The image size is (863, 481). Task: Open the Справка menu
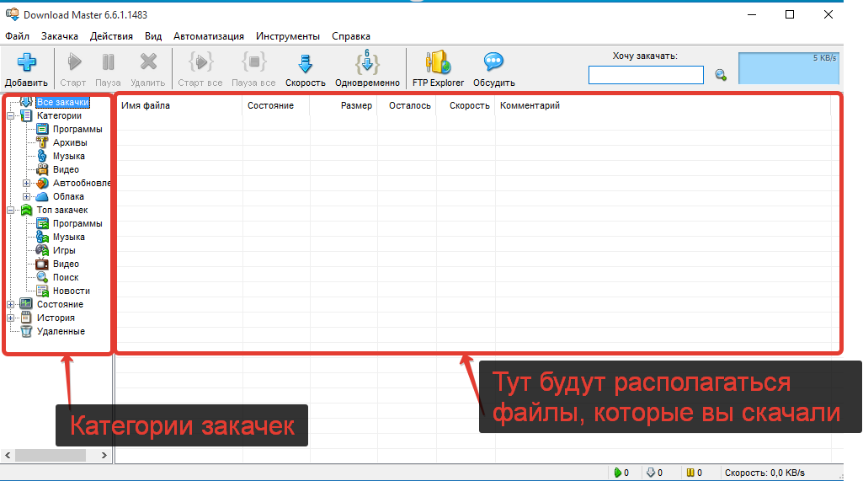tap(350, 36)
